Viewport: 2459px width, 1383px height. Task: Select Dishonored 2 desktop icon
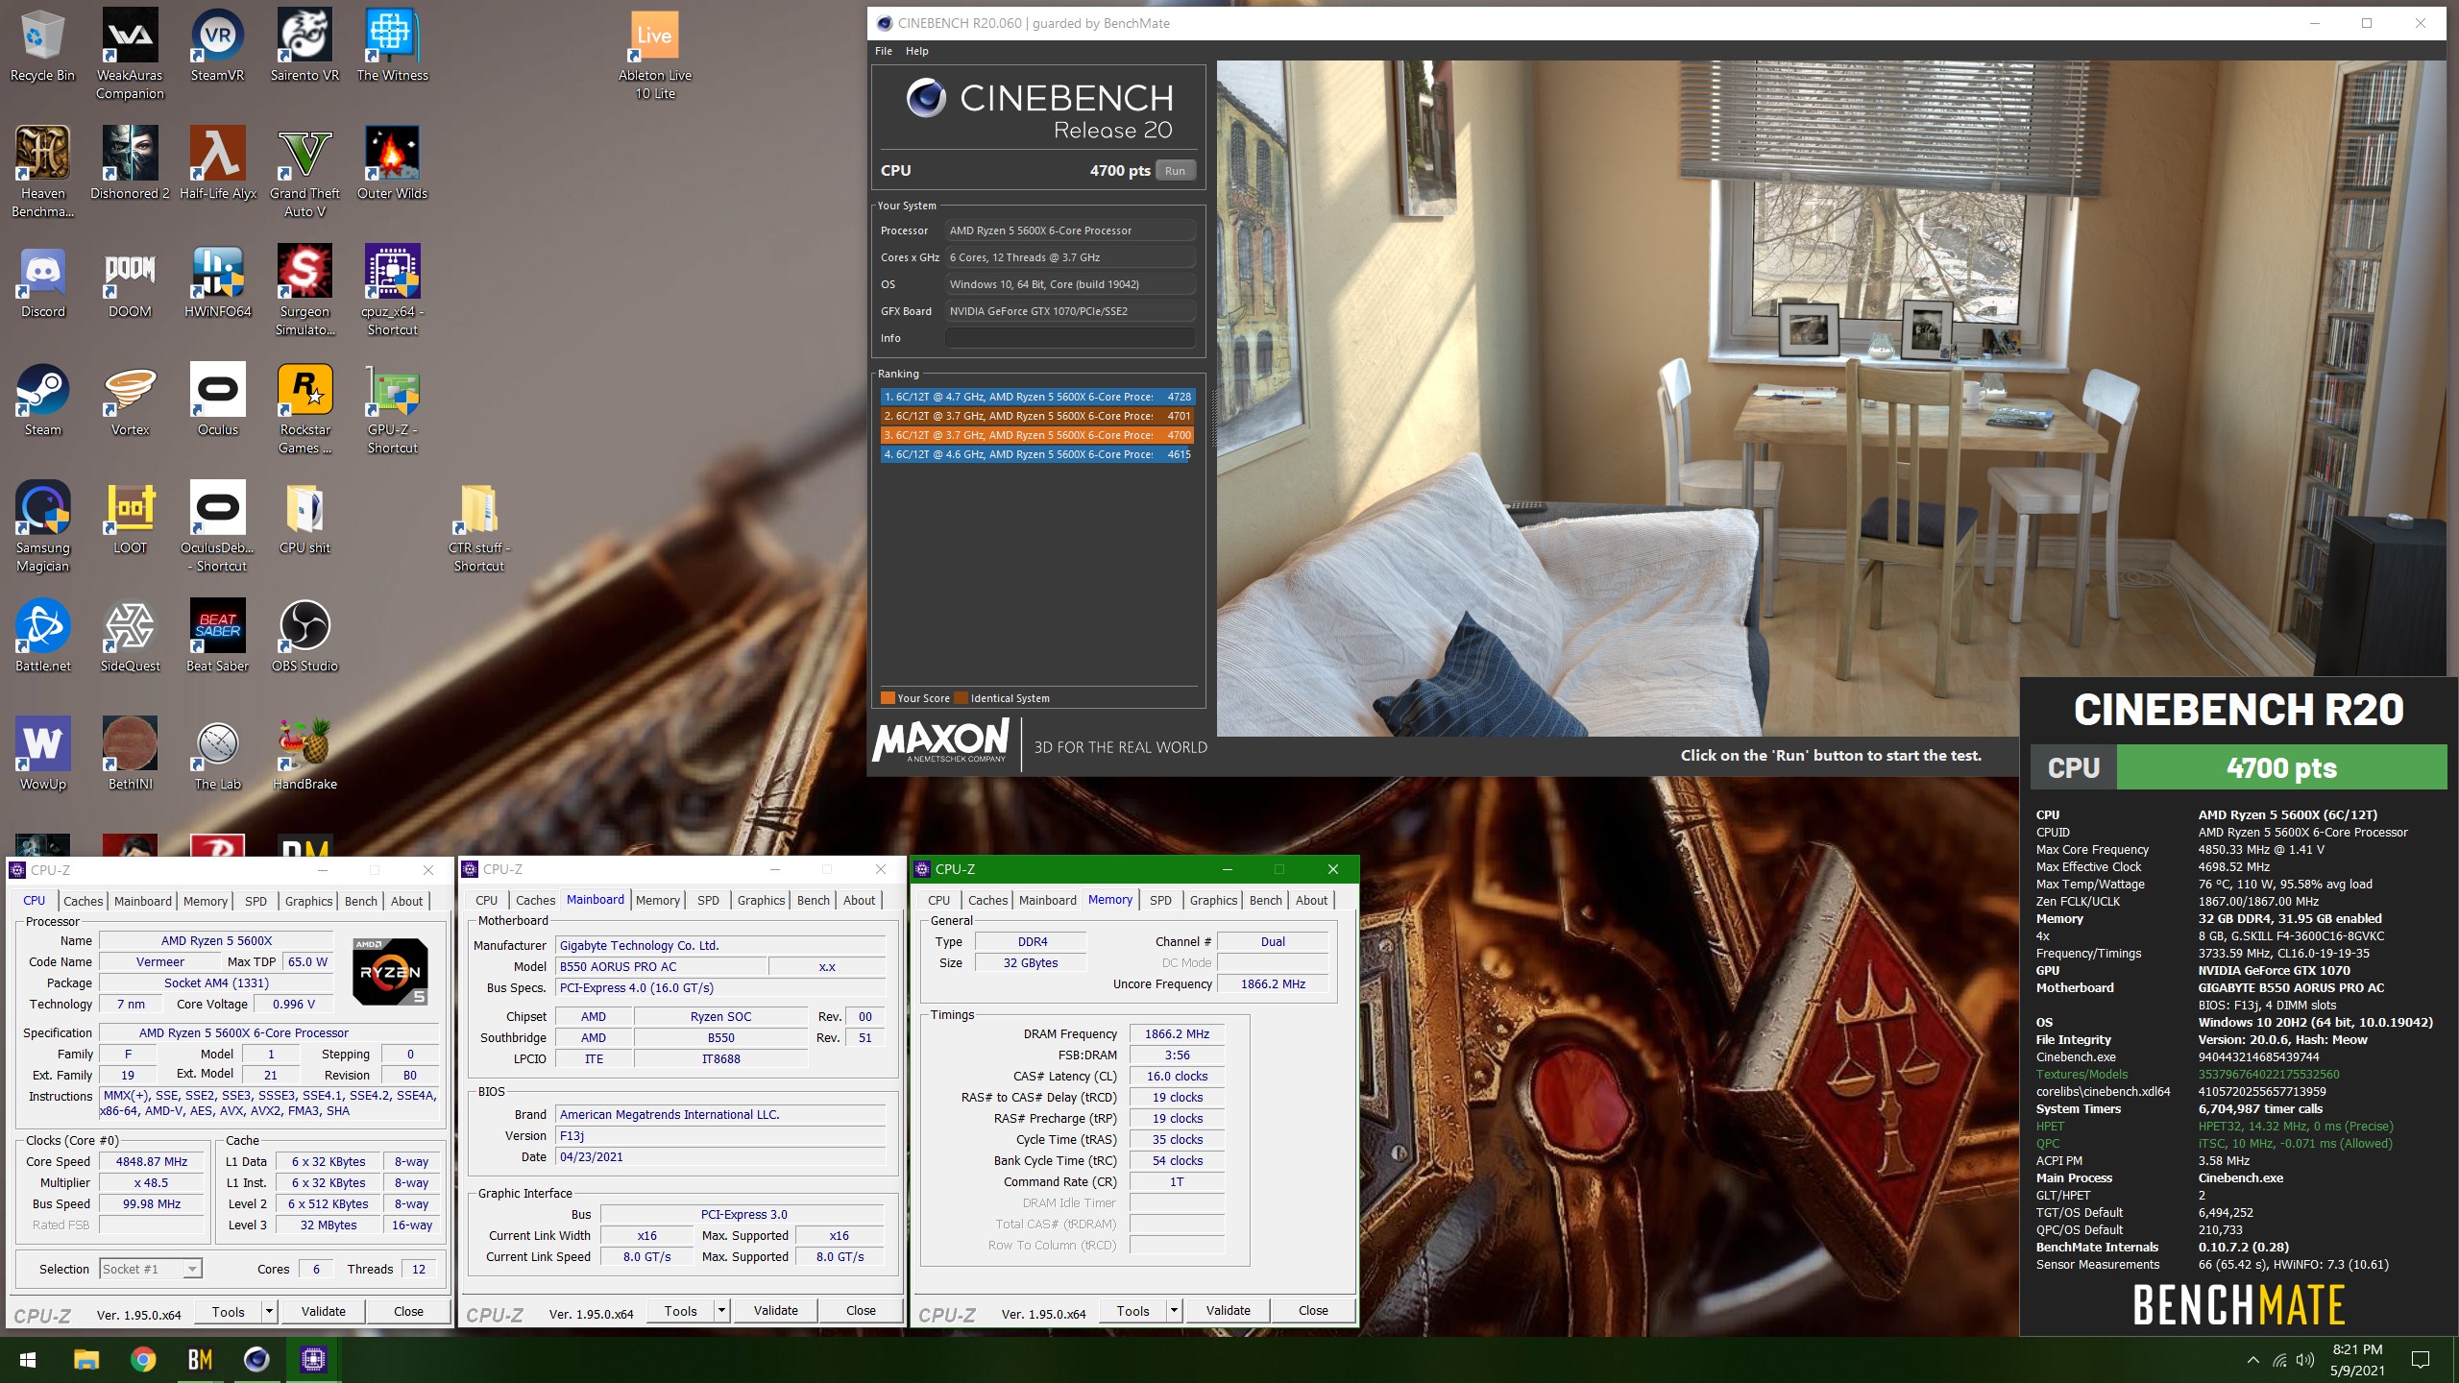tap(130, 164)
